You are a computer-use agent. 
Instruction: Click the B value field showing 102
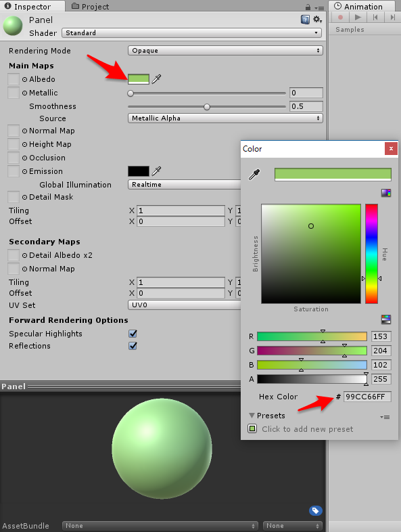[x=381, y=365]
